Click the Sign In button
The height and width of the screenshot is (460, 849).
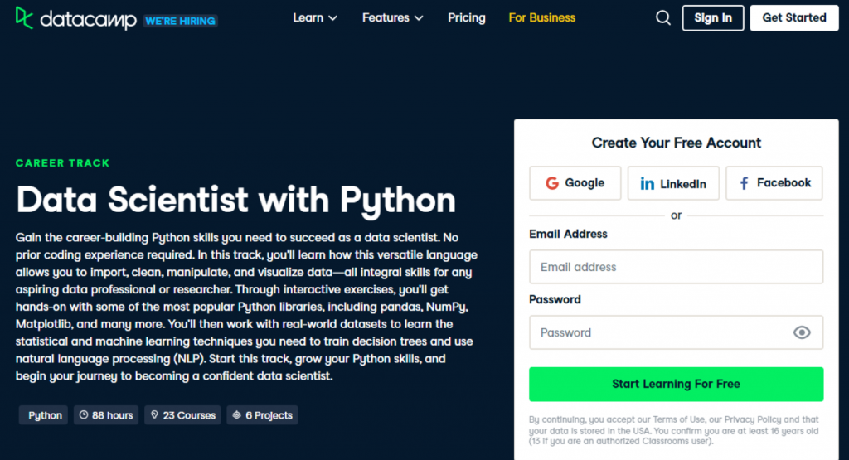(x=713, y=17)
